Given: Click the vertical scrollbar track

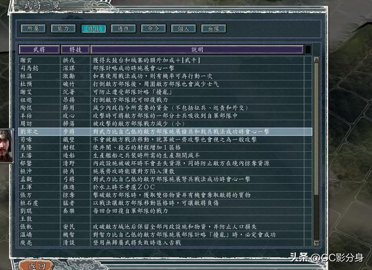Looking at the screenshot, I should tap(317, 175).
